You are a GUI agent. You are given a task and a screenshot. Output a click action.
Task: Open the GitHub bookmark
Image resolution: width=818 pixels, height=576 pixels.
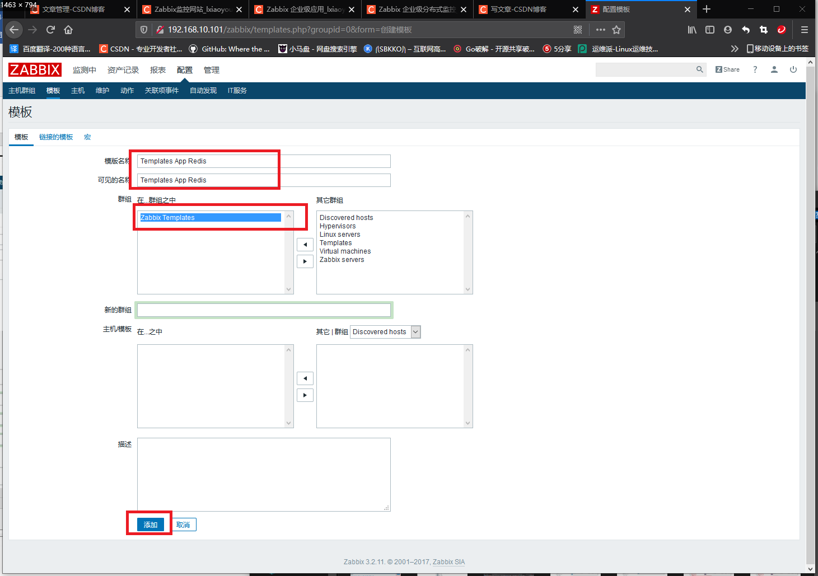(x=229, y=49)
